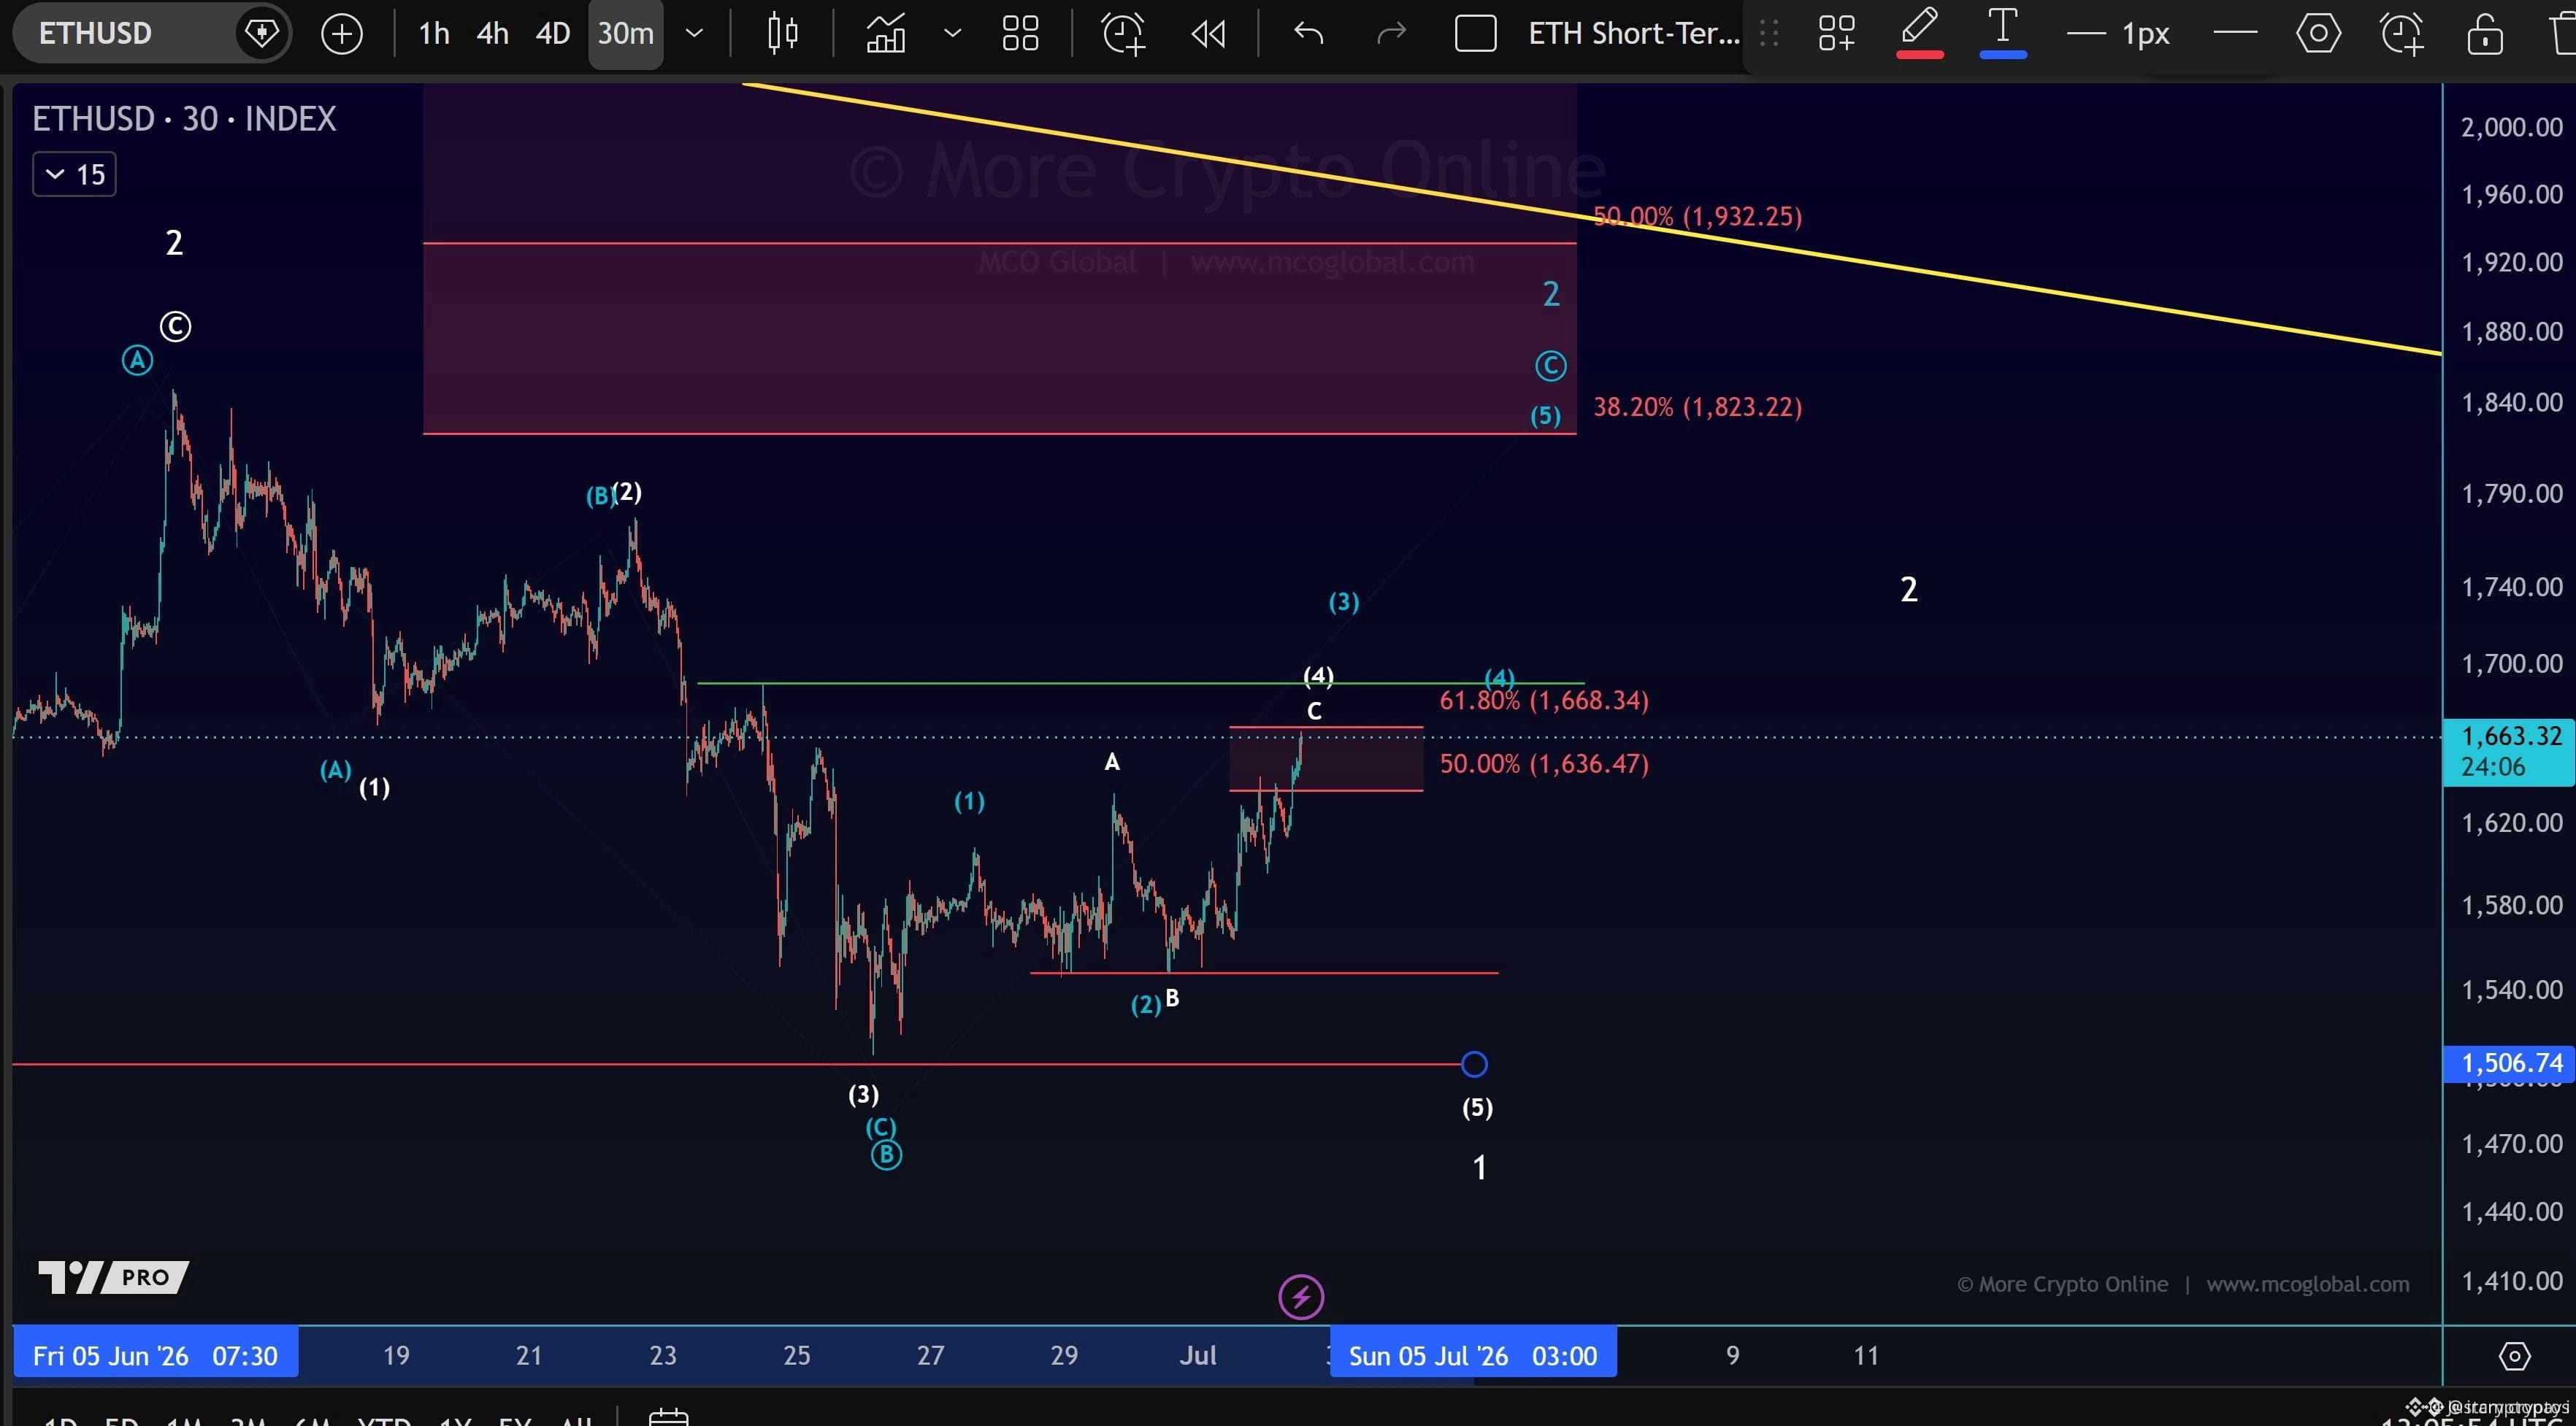Expand the indicators favorites chevron
The image size is (2576, 1426).
[x=952, y=34]
